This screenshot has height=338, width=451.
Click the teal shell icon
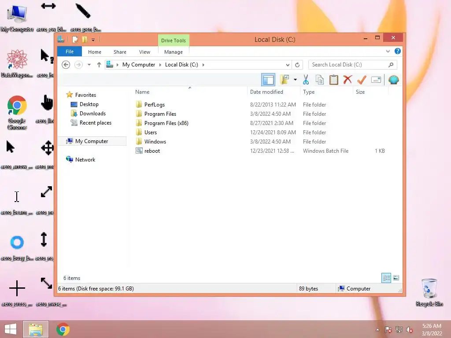tap(393, 80)
